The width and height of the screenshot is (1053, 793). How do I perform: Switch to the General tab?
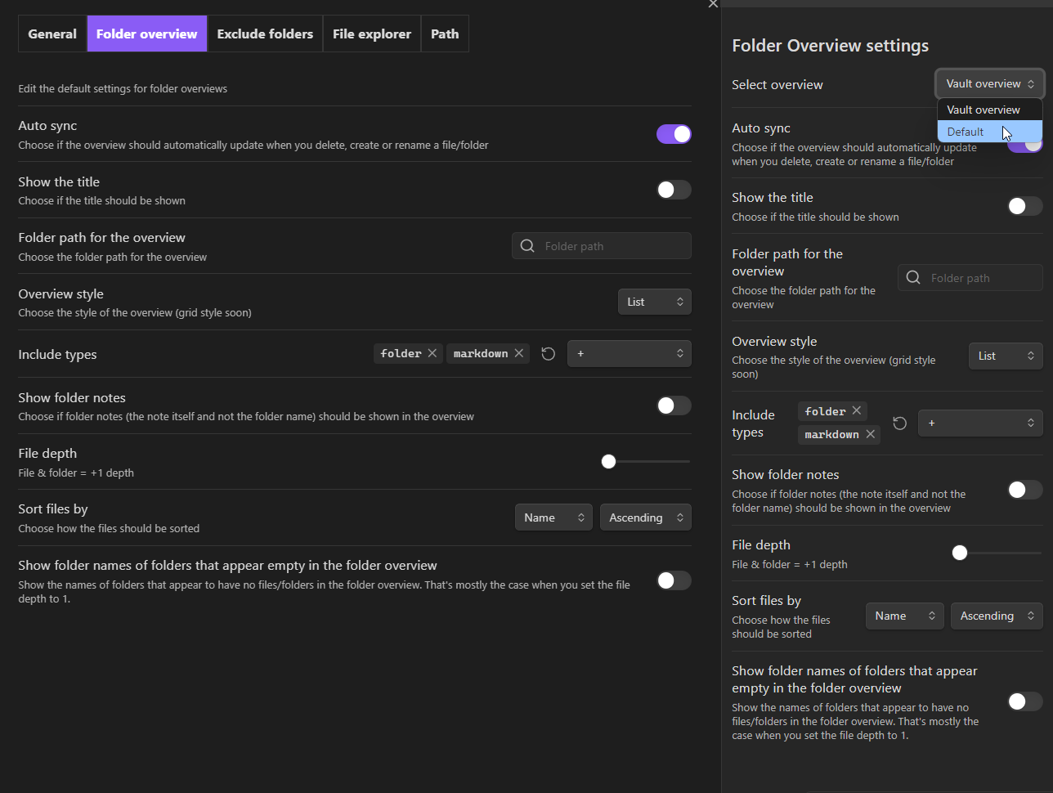click(52, 34)
